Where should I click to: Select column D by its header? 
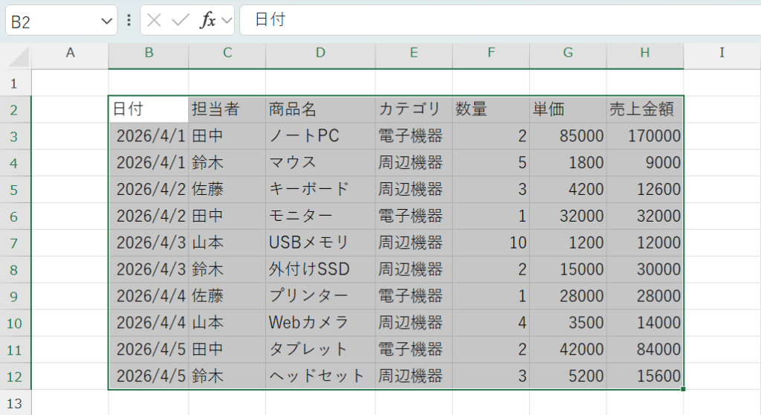320,53
